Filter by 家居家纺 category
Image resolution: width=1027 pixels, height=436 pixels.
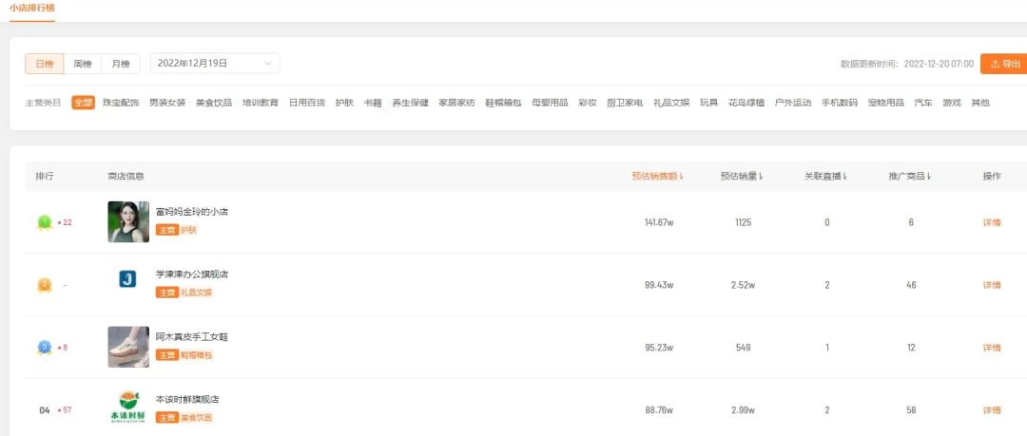(456, 103)
